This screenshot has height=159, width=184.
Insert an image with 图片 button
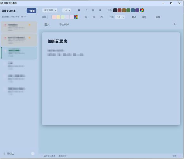47,24
